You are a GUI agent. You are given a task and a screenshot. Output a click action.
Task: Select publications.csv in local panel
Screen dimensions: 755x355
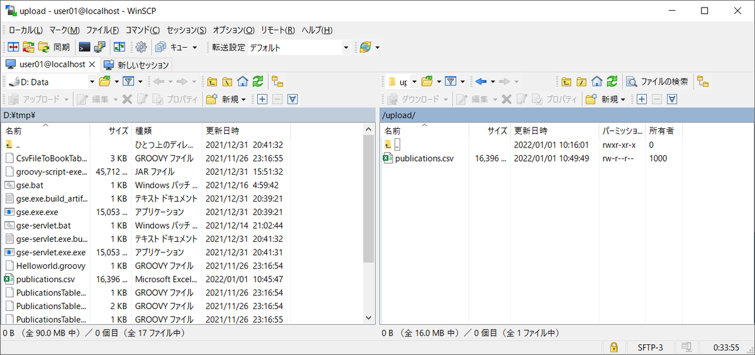click(45, 279)
